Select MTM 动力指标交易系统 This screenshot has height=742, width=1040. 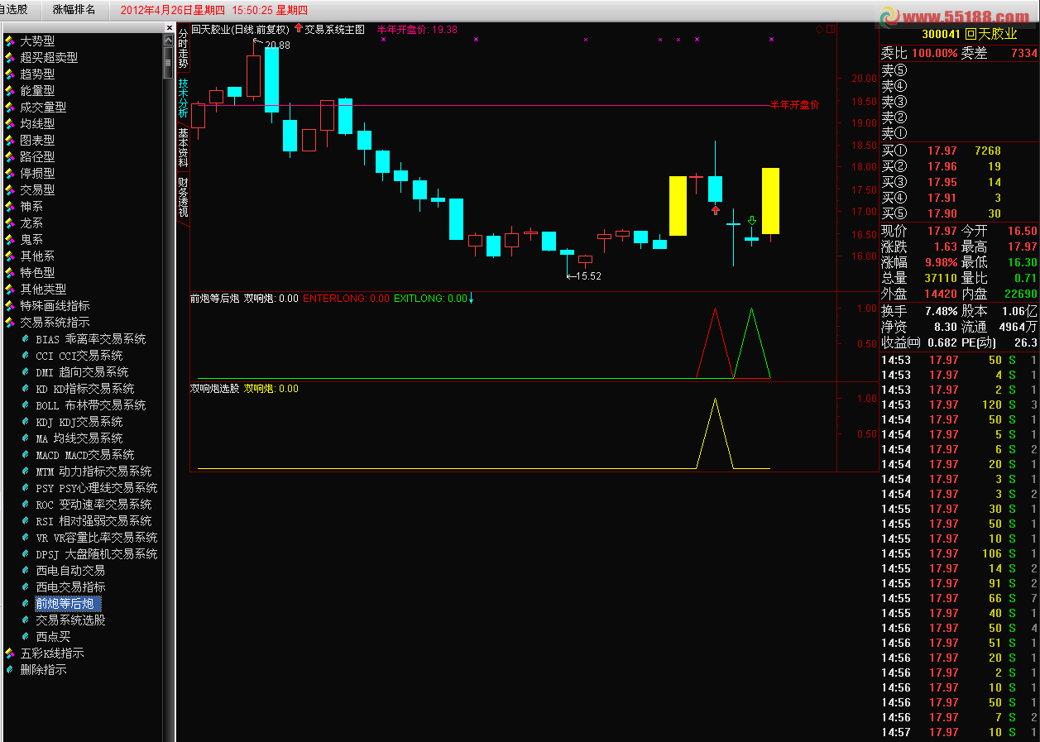click(x=93, y=472)
